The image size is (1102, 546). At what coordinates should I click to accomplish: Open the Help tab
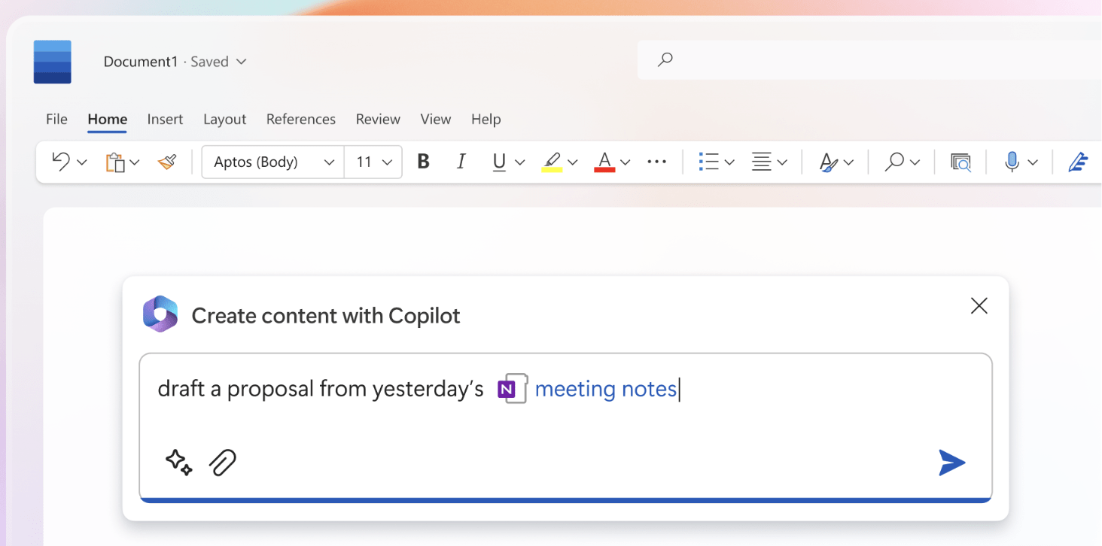point(486,119)
